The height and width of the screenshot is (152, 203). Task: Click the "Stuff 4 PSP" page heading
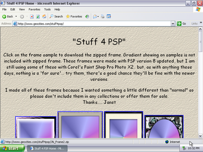(99, 42)
